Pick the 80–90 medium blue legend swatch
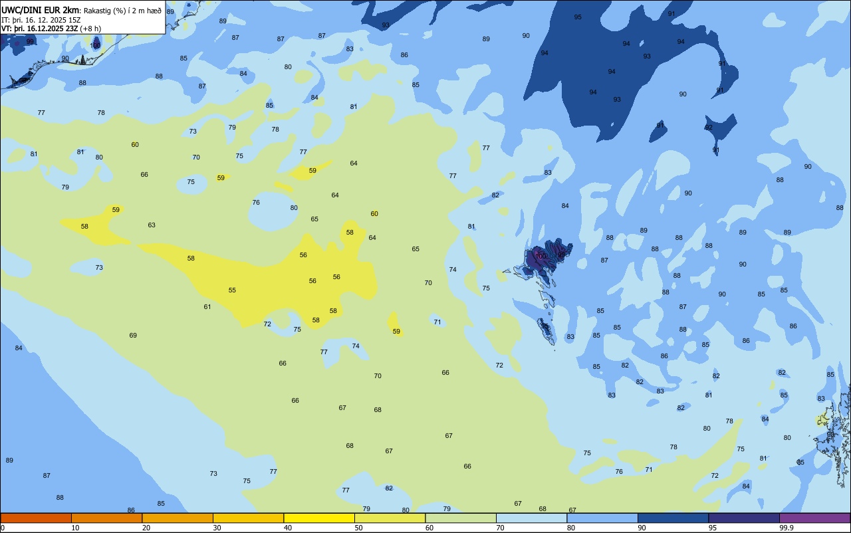Image resolution: width=851 pixels, height=533 pixels. point(602,518)
